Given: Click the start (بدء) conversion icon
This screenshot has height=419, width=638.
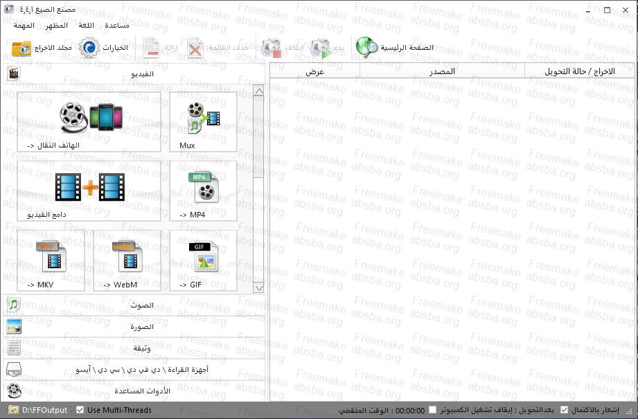Looking at the screenshot, I should pyautogui.click(x=321, y=48).
